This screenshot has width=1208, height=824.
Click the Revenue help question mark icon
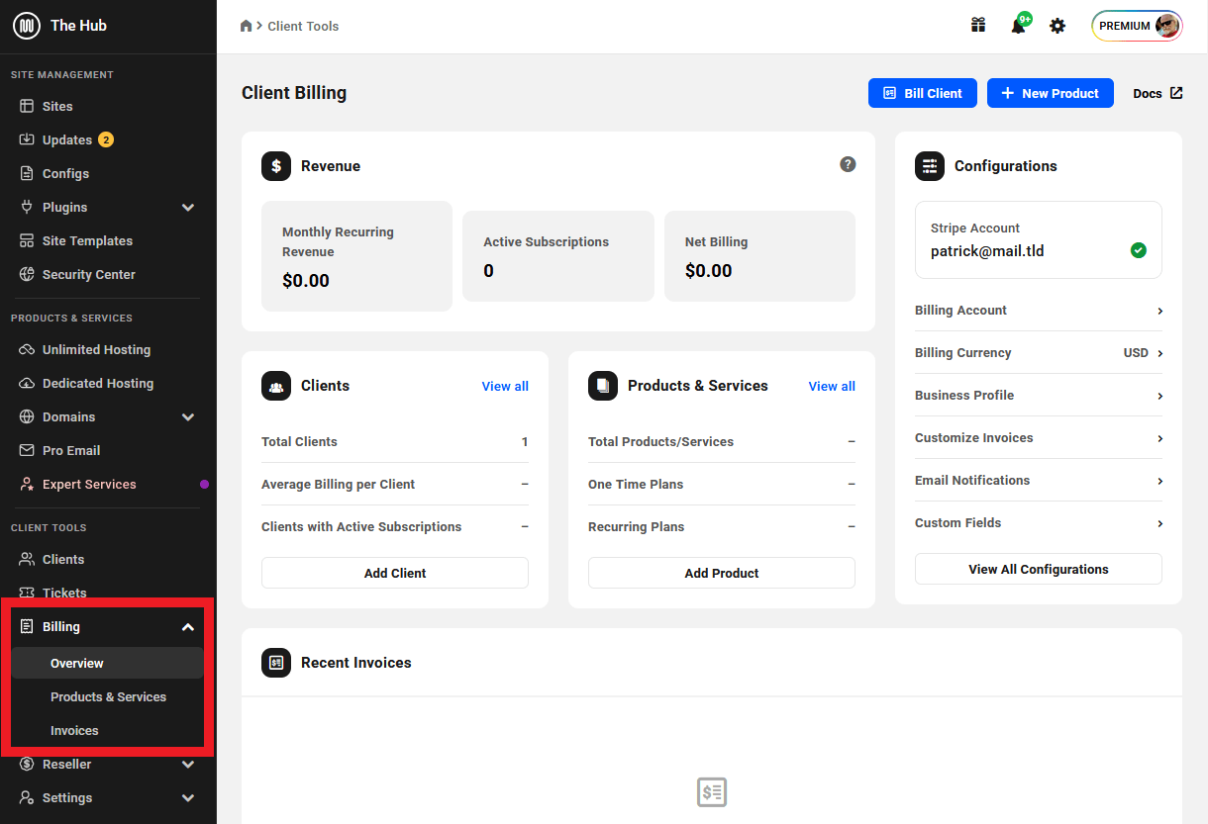pyautogui.click(x=848, y=164)
